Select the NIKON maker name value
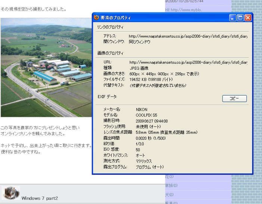Screen dimensions: 262x204 141,110
